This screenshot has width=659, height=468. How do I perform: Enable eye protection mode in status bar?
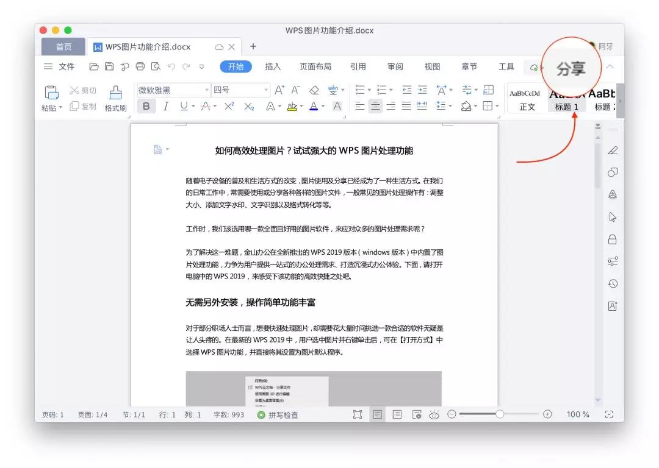pos(434,414)
